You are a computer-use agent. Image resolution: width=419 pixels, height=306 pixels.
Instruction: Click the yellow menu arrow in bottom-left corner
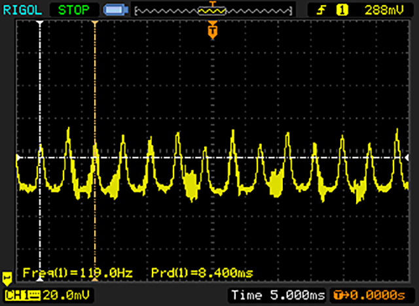click(8, 278)
